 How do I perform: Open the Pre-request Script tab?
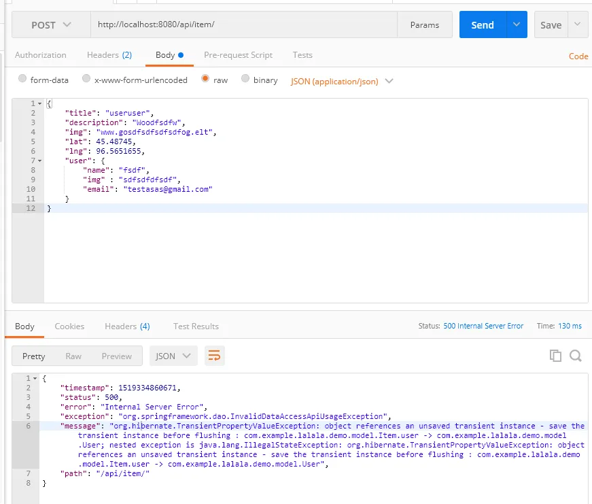238,55
